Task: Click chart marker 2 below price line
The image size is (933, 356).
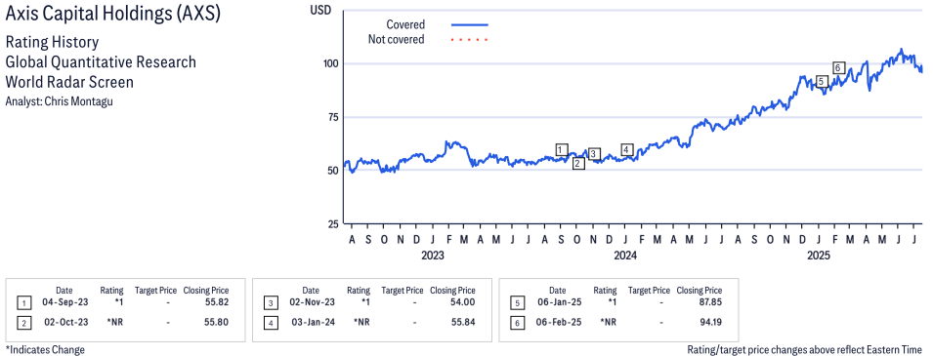Action: [578, 164]
